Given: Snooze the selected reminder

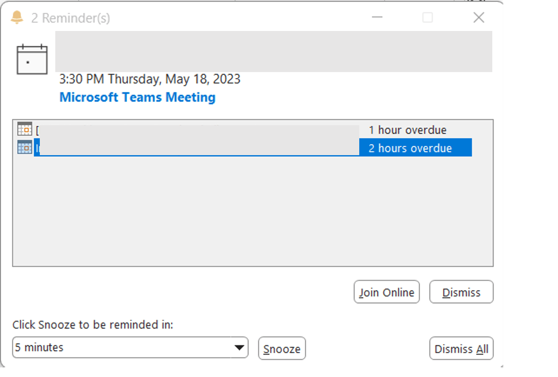Looking at the screenshot, I should (x=282, y=348).
